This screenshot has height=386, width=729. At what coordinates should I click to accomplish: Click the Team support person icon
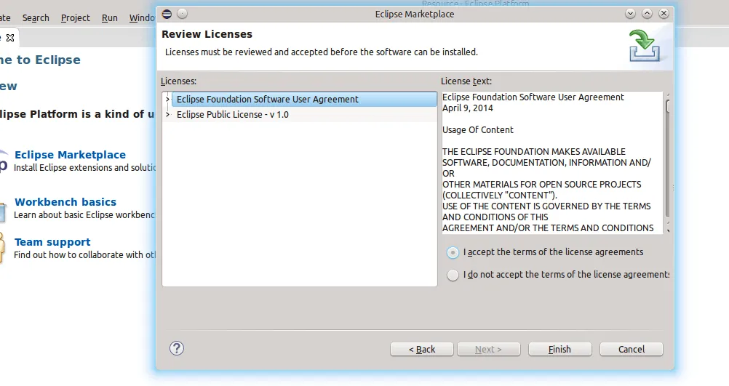2,248
